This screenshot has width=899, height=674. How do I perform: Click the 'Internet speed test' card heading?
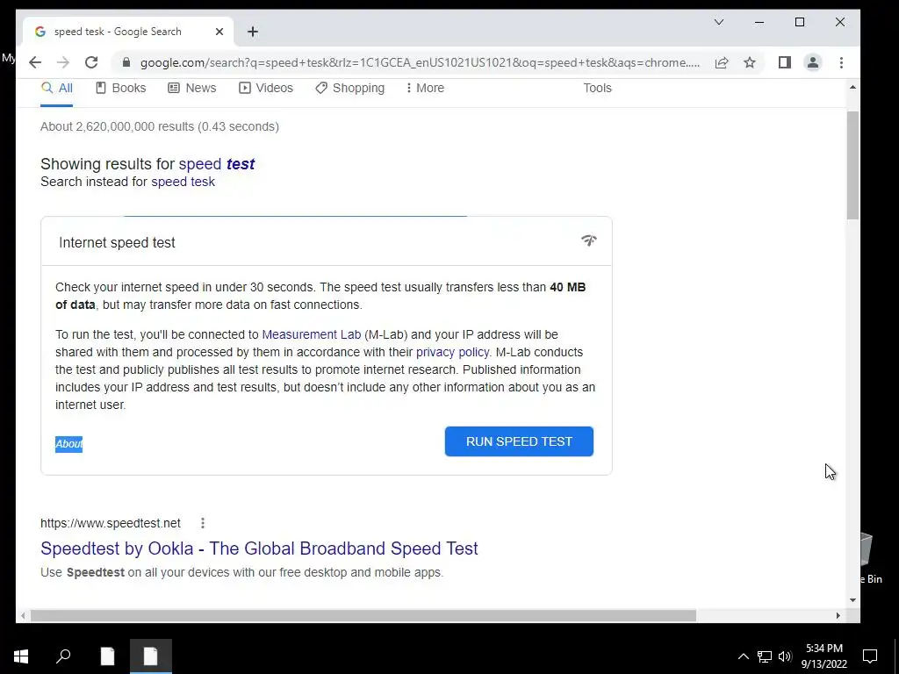[x=117, y=242]
